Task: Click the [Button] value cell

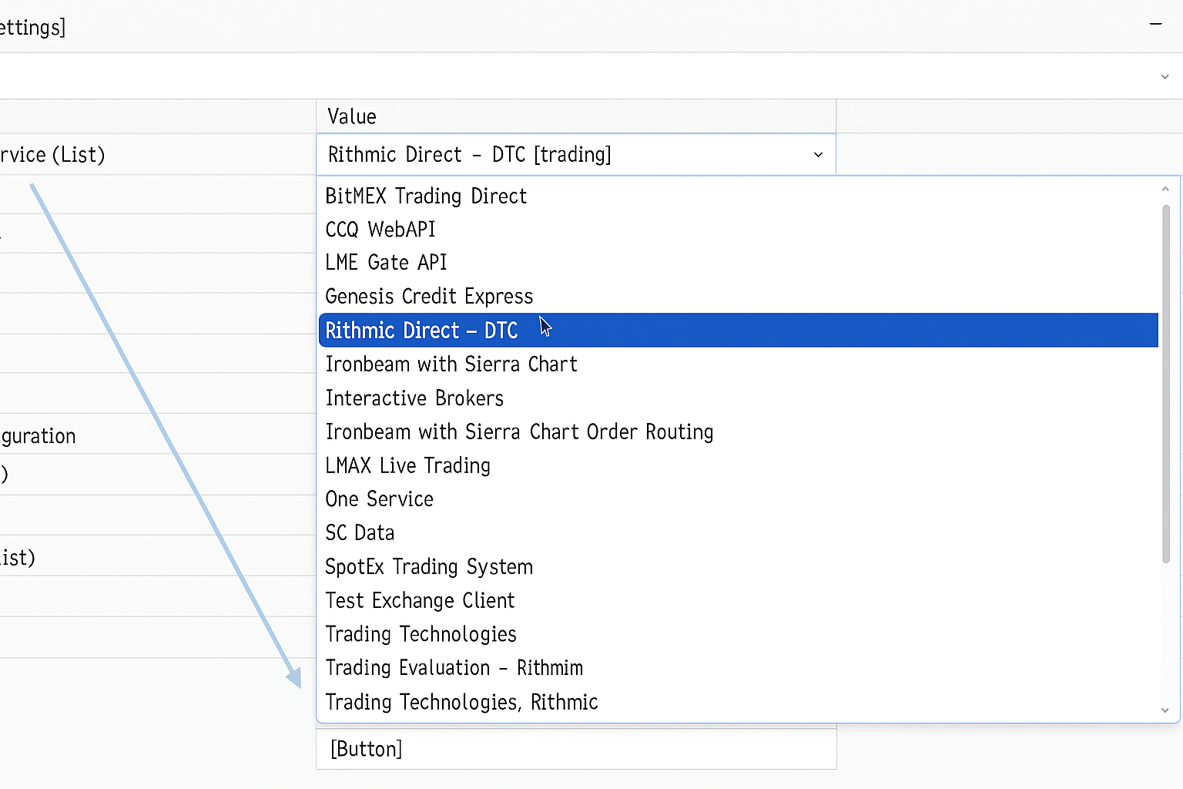Action: [576, 749]
